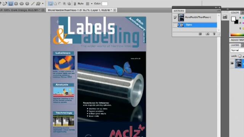Toggle Lock transparent pixels
Image resolution: width=244 pixels, height=137 pixels.
coord(240,56)
